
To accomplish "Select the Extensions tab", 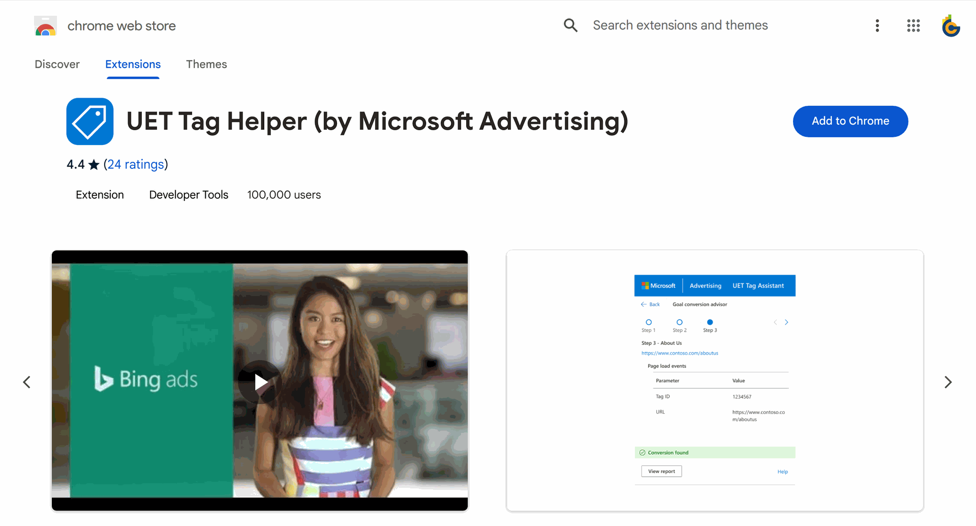I will 133,65.
